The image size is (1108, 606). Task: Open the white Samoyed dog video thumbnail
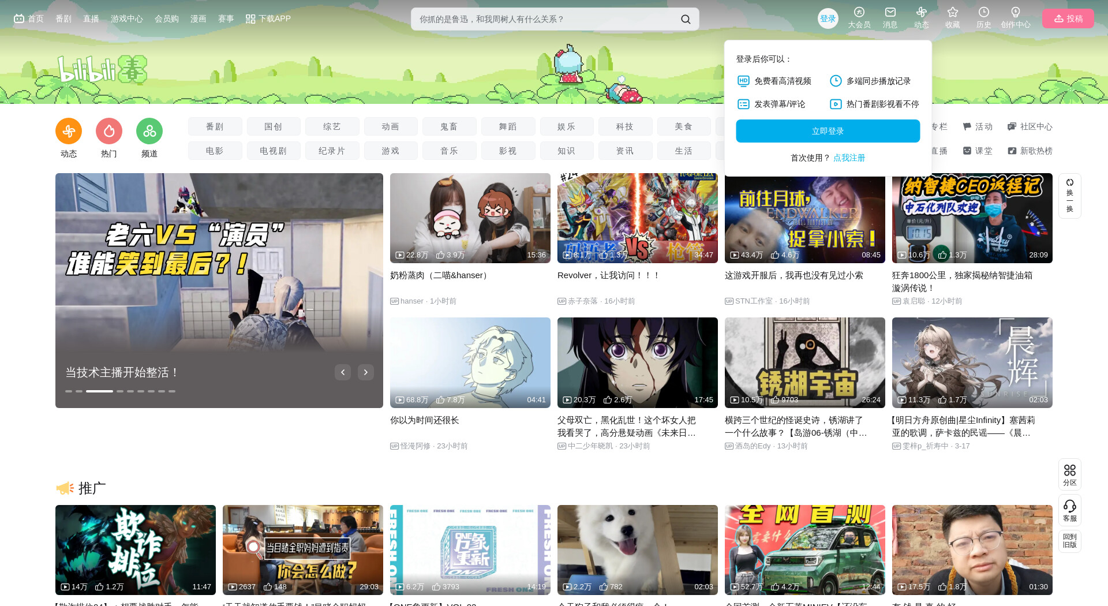pos(638,550)
